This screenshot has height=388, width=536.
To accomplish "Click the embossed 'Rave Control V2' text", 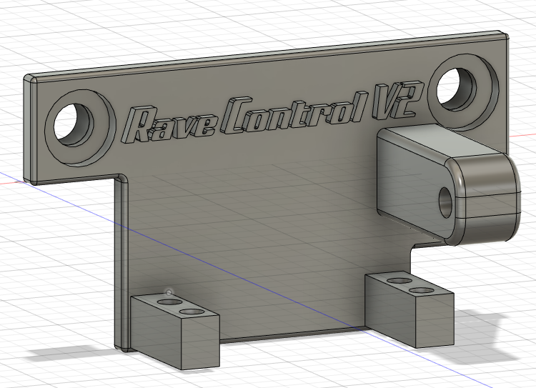I will (x=272, y=115).
